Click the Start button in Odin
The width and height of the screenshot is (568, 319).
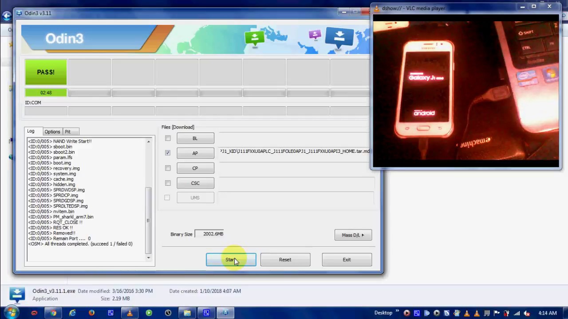[x=231, y=260]
